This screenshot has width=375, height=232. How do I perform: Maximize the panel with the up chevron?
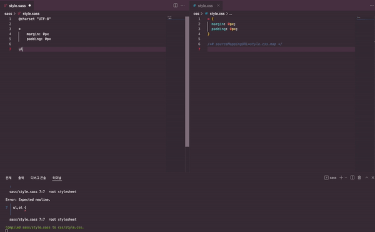coord(367,178)
